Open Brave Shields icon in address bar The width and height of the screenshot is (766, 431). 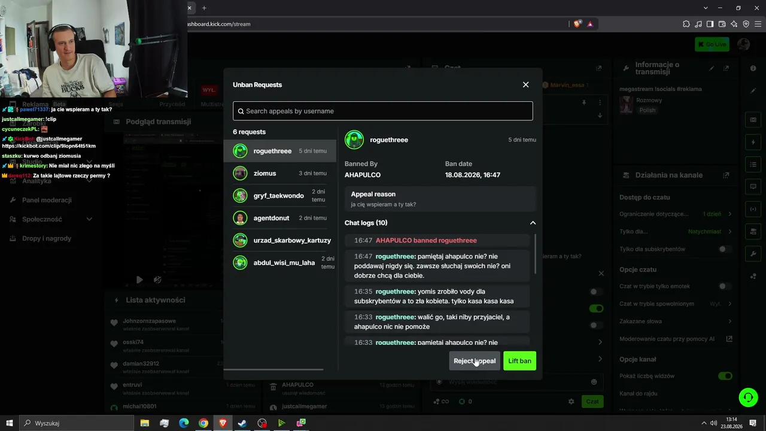pos(577,24)
